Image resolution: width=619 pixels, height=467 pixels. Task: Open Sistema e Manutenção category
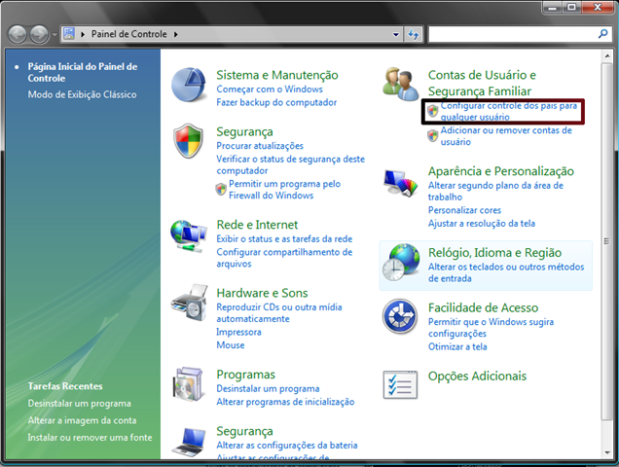pos(277,75)
